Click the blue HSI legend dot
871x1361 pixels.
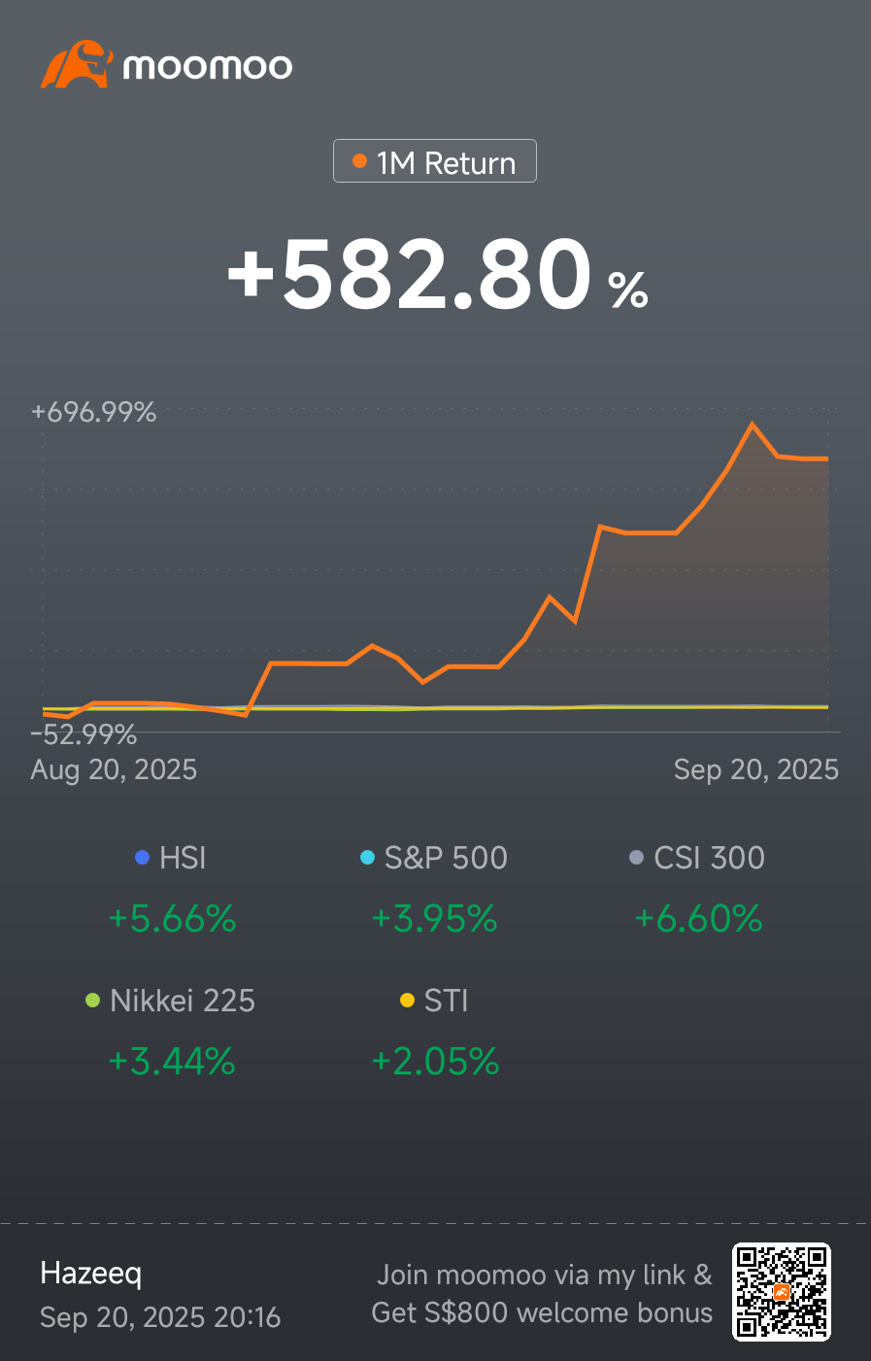(x=143, y=858)
